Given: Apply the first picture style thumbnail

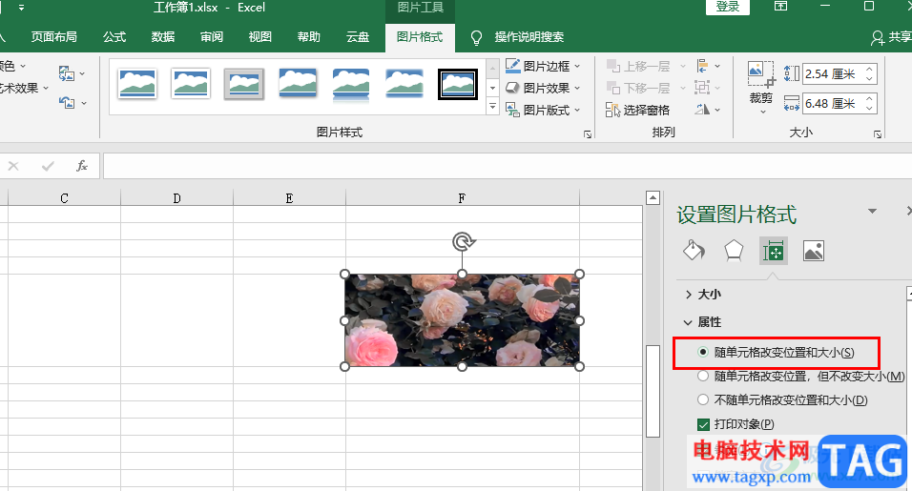Looking at the screenshot, I should pos(137,83).
